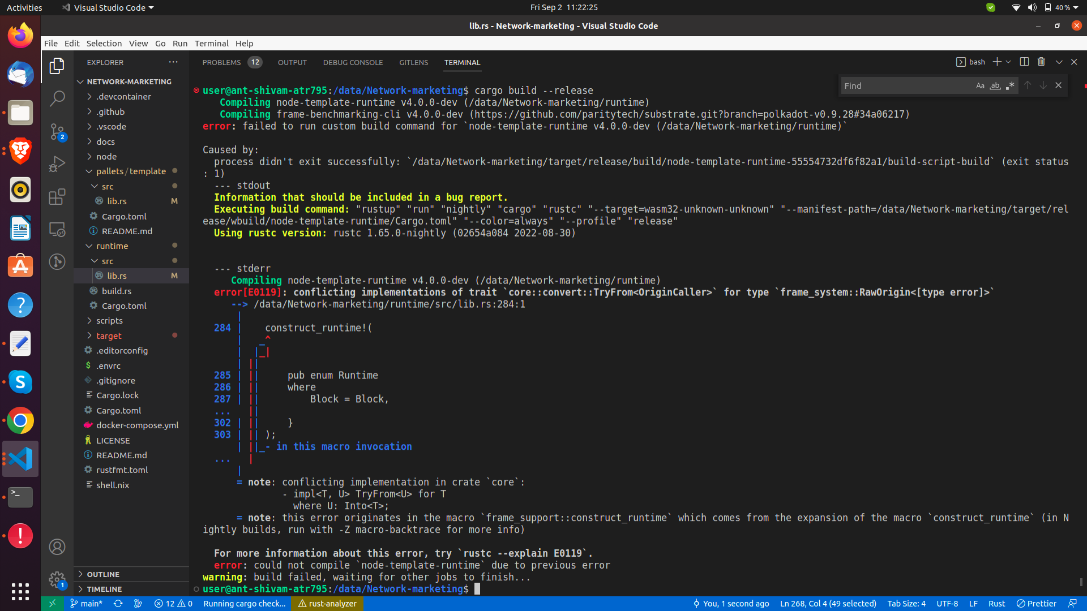Go to next find match arrow
Image resolution: width=1087 pixels, height=611 pixels.
[1043, 85]
